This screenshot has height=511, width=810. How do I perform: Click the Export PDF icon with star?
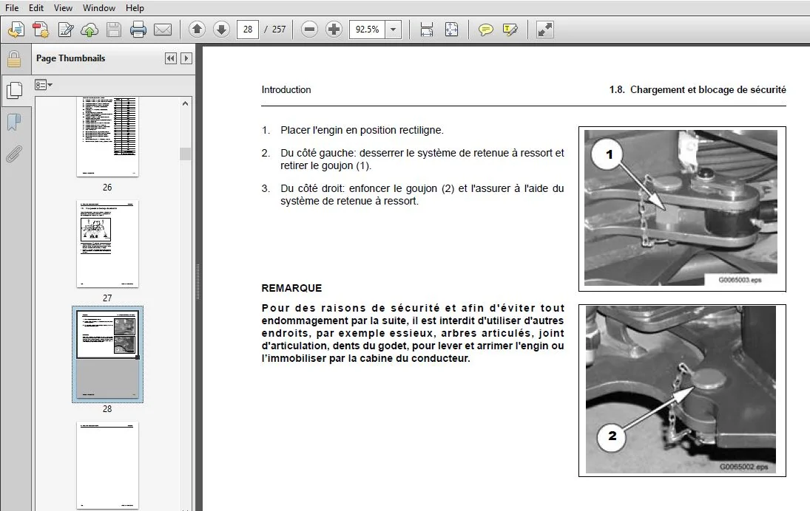point(41,30)
